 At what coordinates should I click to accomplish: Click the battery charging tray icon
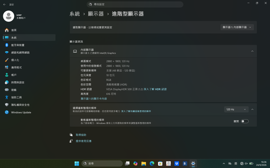pyautogui.click(x=251, y=164)
